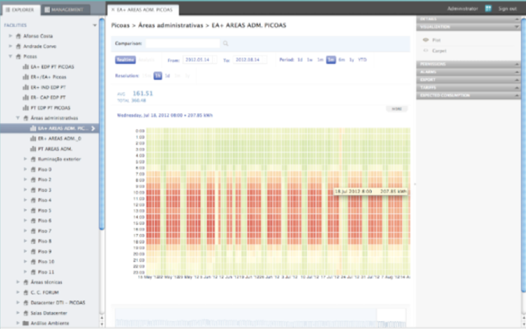The width and height of the screenshot is (526, 329).
Task: Click the building icon next to Afonso Costa
Action: pos(18,36)
